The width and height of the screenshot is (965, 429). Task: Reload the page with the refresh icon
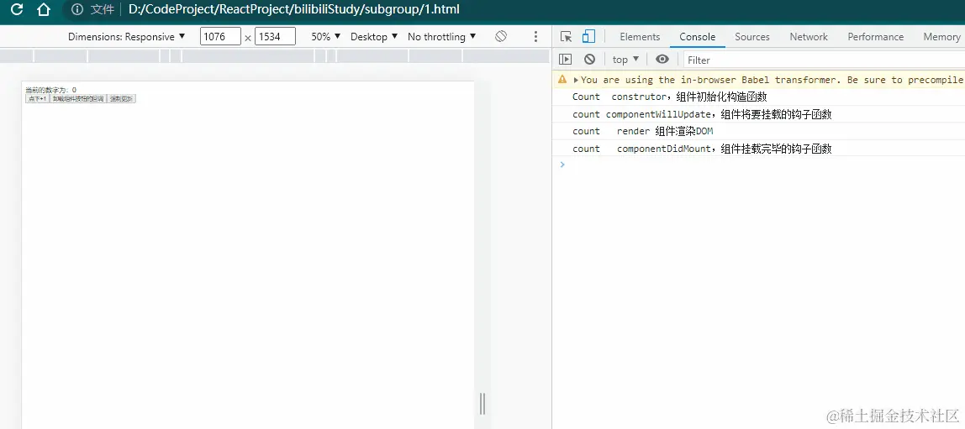pyautogui.click(x=17, y=9)
